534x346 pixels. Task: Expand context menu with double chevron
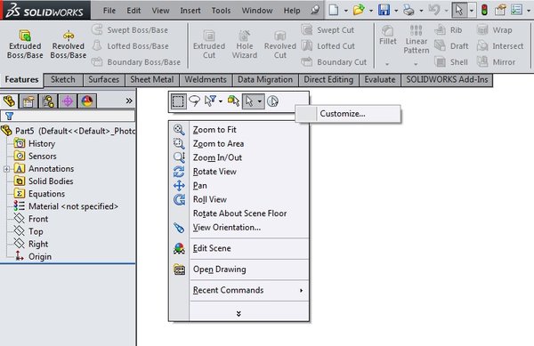coord(239,314)
